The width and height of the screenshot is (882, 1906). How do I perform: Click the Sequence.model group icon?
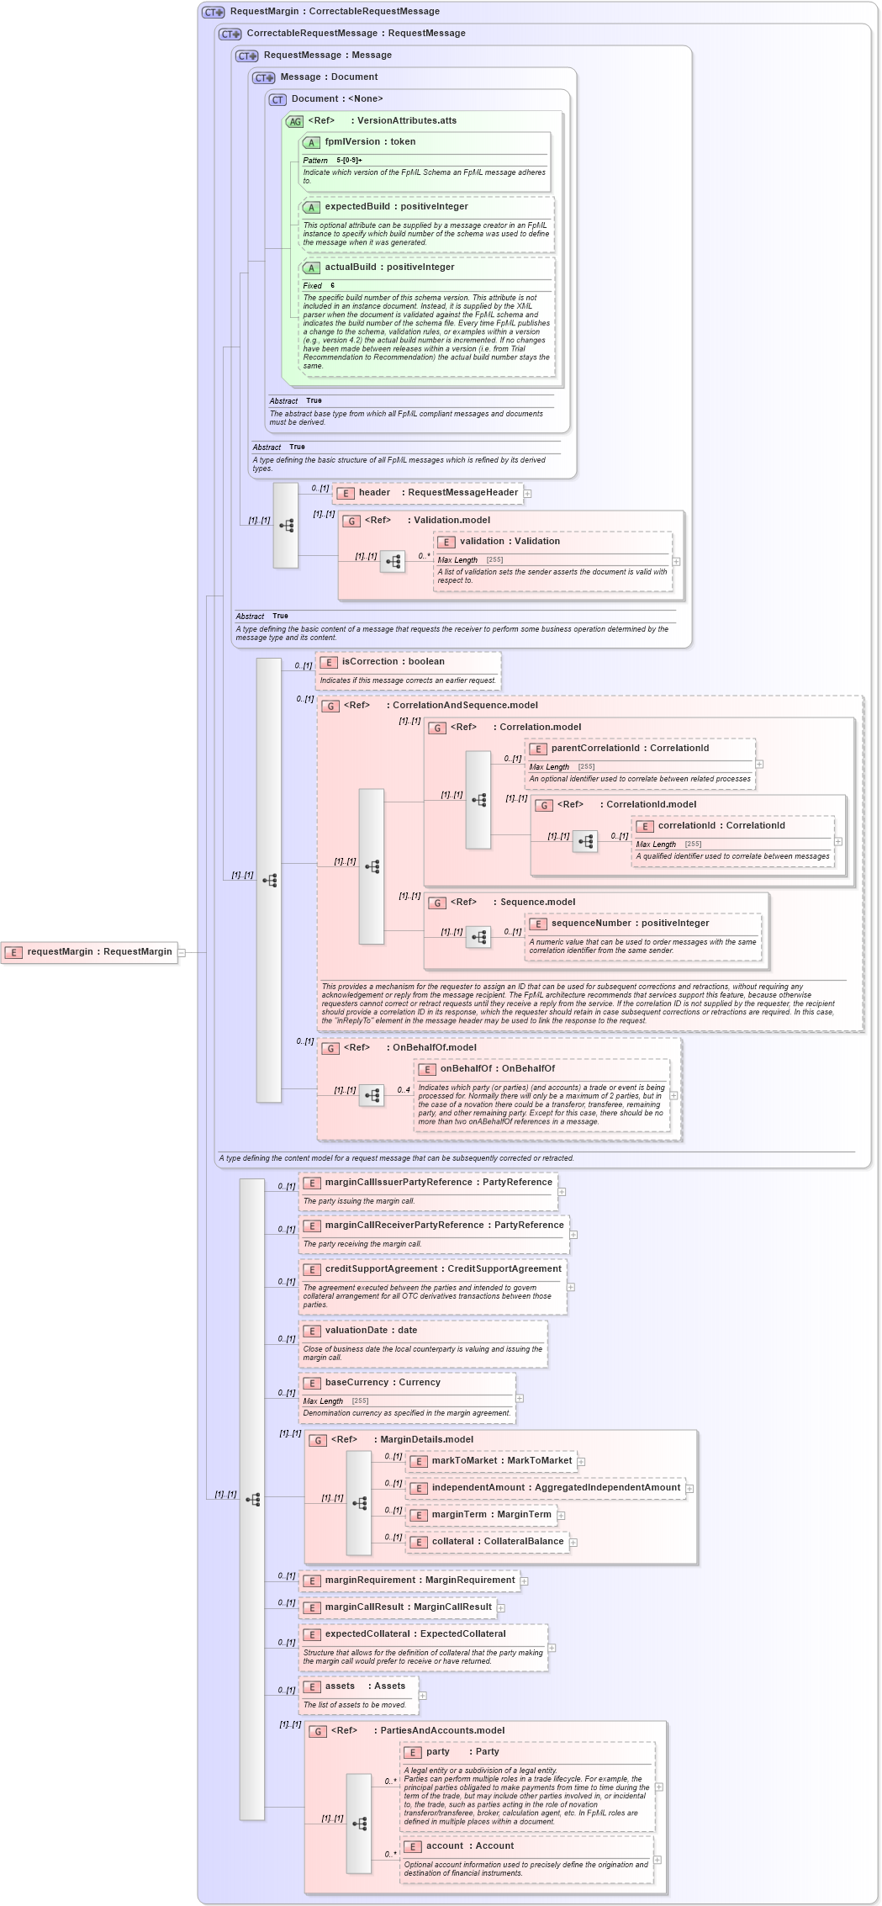(437, 903)
